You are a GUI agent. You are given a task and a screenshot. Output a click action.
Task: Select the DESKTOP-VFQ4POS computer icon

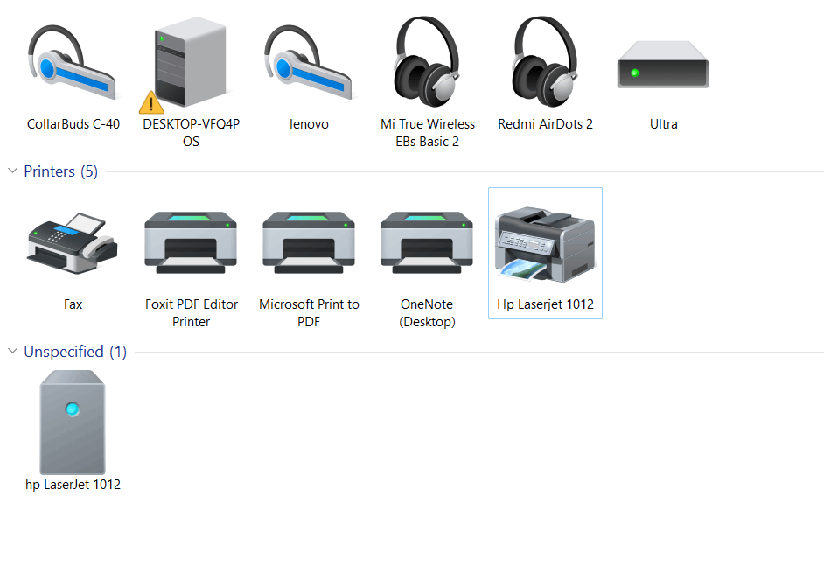(x=190, y=62)
